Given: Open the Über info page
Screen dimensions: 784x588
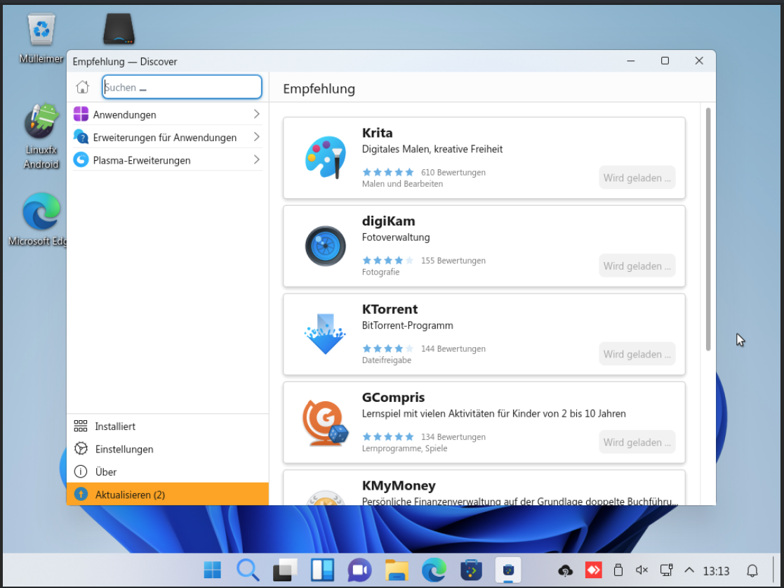Looking at the screenshot, I should coord(168,471).
